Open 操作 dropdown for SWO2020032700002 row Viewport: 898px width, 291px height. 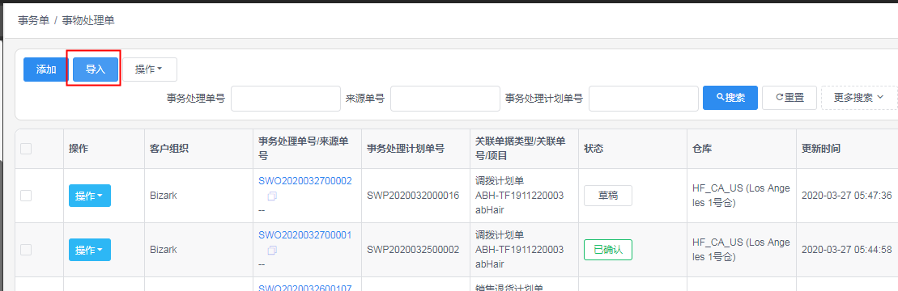[x=90, y=196]
